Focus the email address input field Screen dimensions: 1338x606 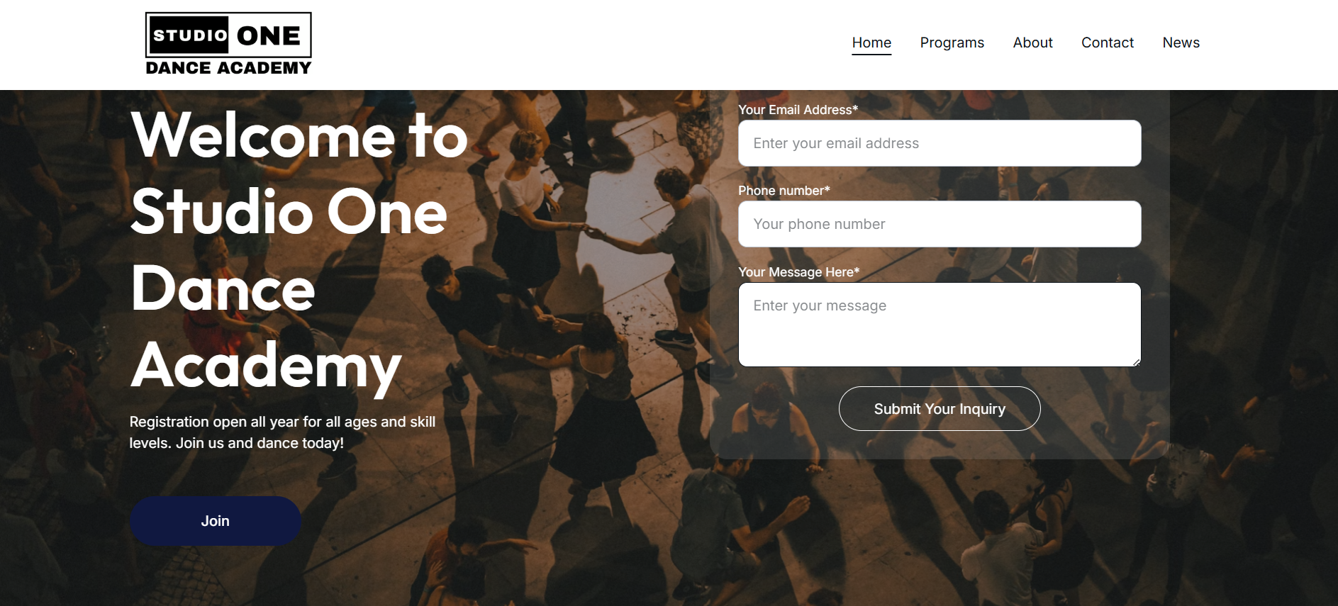click(x=940, y=143)
